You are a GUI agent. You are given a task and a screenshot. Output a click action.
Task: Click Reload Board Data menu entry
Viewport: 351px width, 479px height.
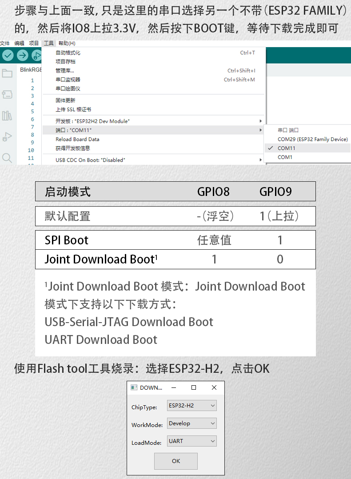click(x=77, y=139)
